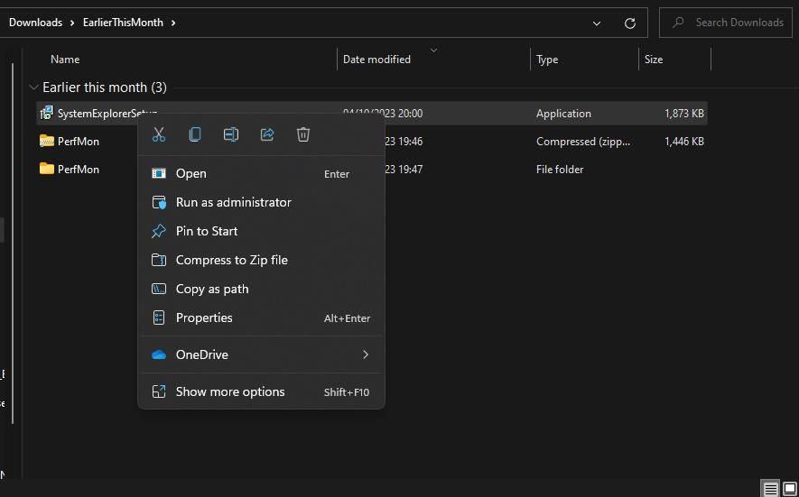
Task: Click the Rename icon in context menu
Action: tap(231, 134)
